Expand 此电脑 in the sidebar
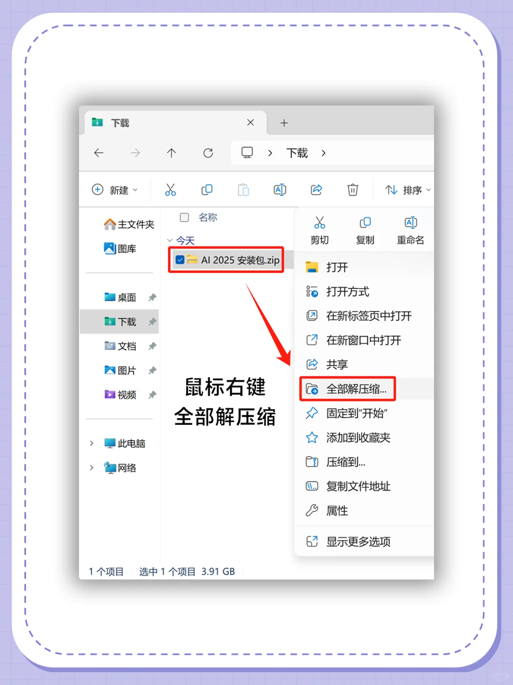The image size is (513, 685). pyautogui.click(x=91, y=443)
